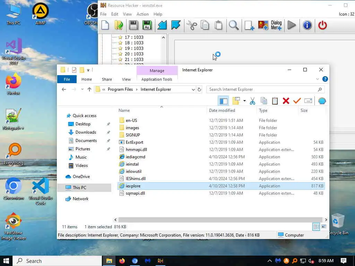Click the red X Delete icon
355x266 pixels.
[286, 101]
